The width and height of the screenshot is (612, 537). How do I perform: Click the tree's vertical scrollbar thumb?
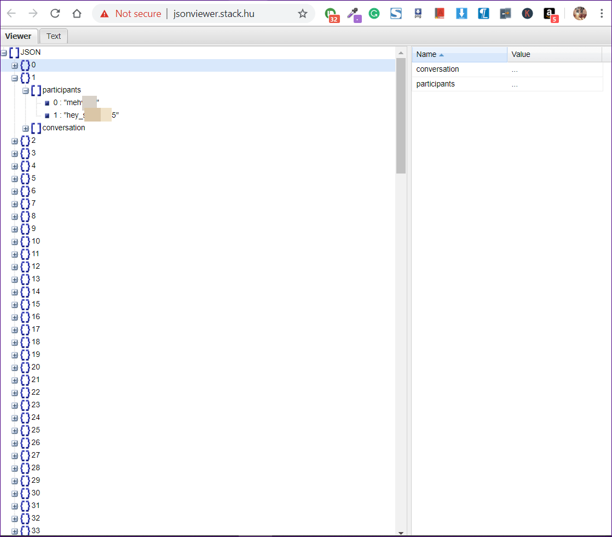click(401, 115)
